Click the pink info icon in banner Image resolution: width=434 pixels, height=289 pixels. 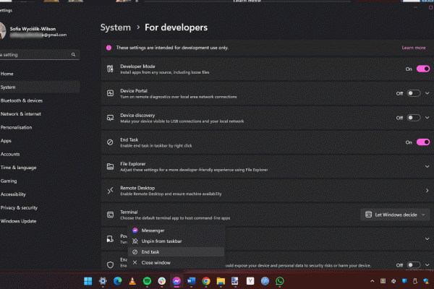[x=109, y=48]
